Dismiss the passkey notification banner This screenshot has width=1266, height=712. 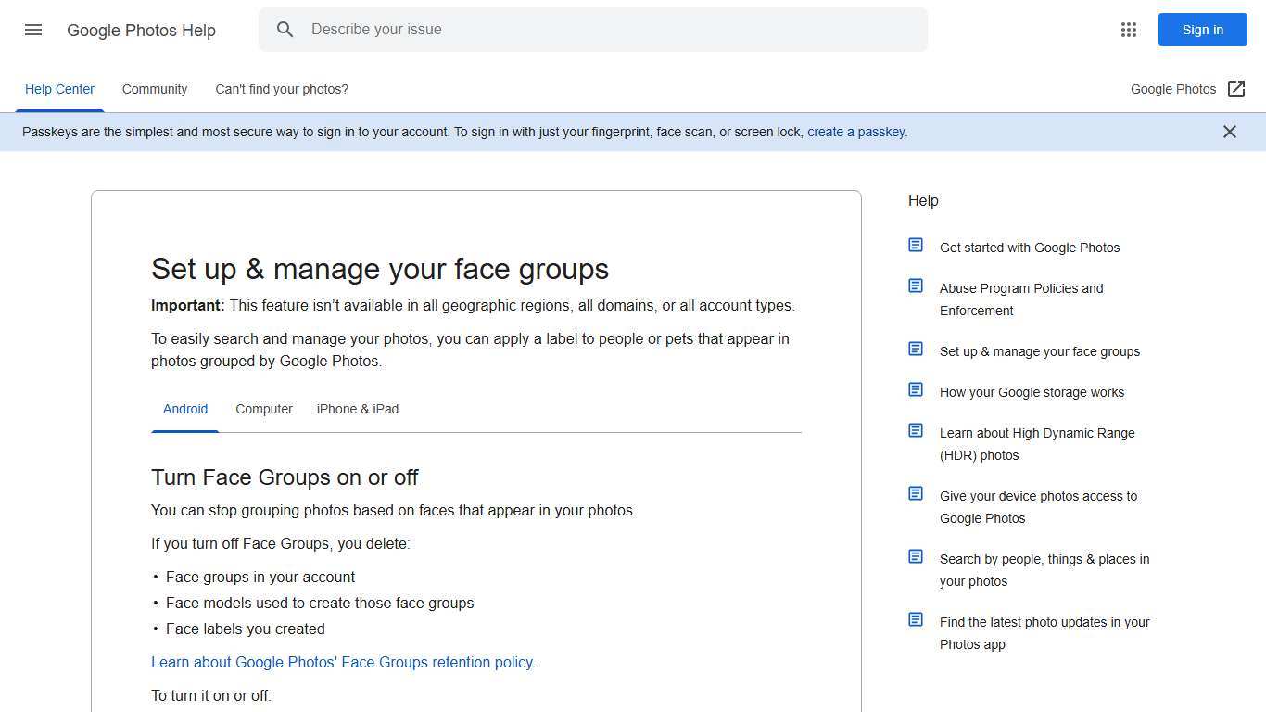(1230, 132)
